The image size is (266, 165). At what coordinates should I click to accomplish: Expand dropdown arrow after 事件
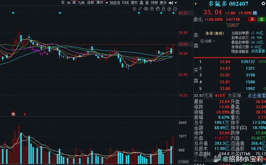coord(107,3)
